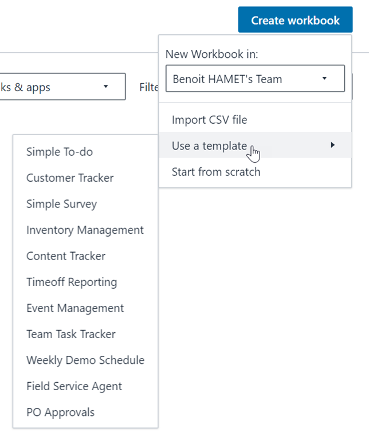Open the Benoit HAMET's Team dropdown
Image resolution: width=369 pixels, height=440 pixels.
click(x=254, y=78)
